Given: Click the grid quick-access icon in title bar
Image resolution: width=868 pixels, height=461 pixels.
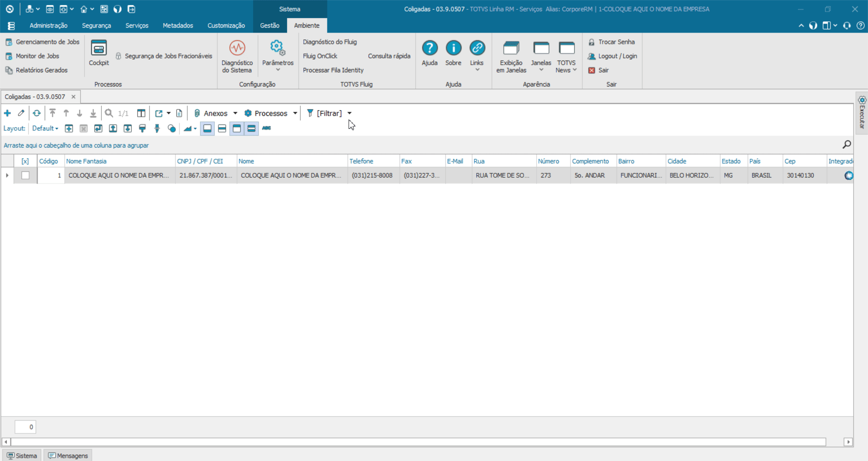Looking at the screenshot, I should [104, 9].
